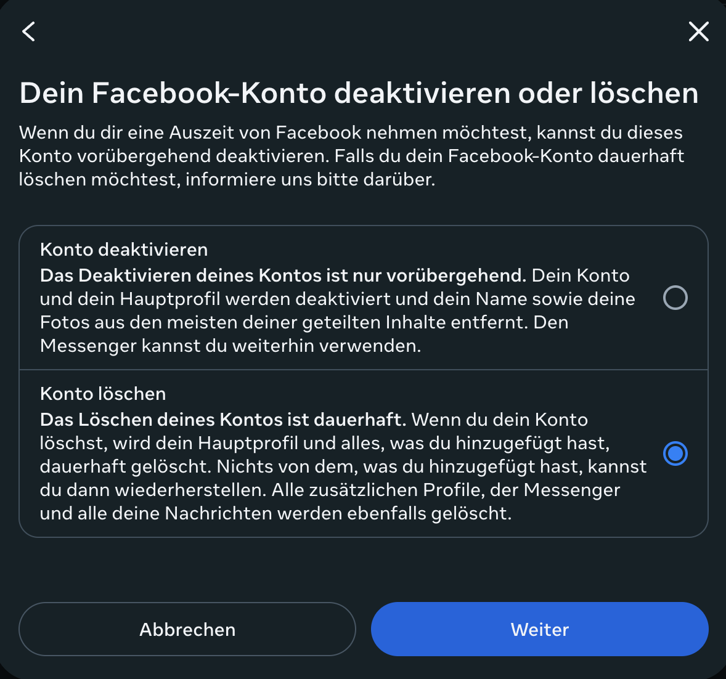Click the line 'du dann wiederherstellen. Alle zusätzlichen Profile'
This screenshot has height=679, width=726.
pyautogui.click(x=330, y=490)
